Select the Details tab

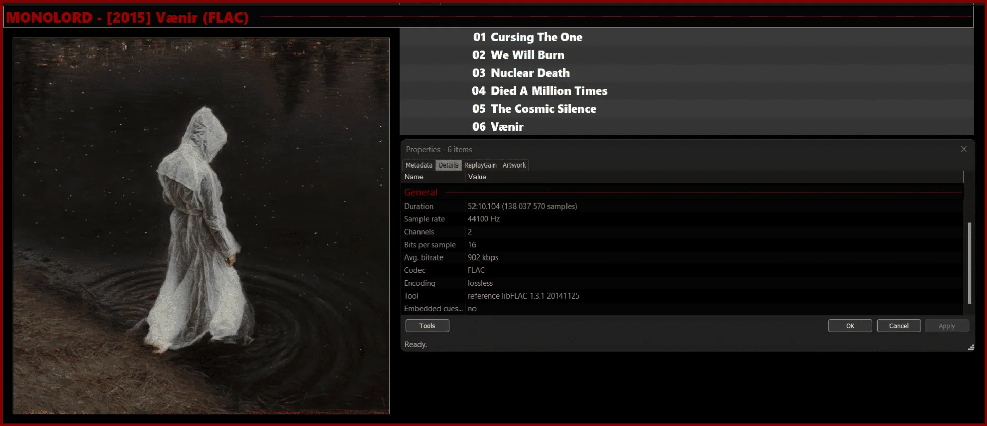pyautogui.click(x=448, y=165)
